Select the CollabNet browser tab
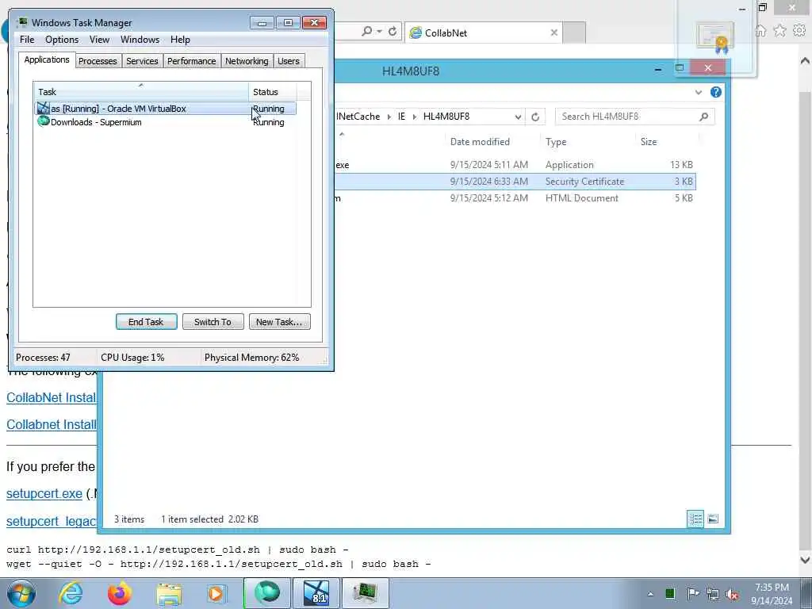The height and width of the screenshot is (609, 812). point(483,33)
